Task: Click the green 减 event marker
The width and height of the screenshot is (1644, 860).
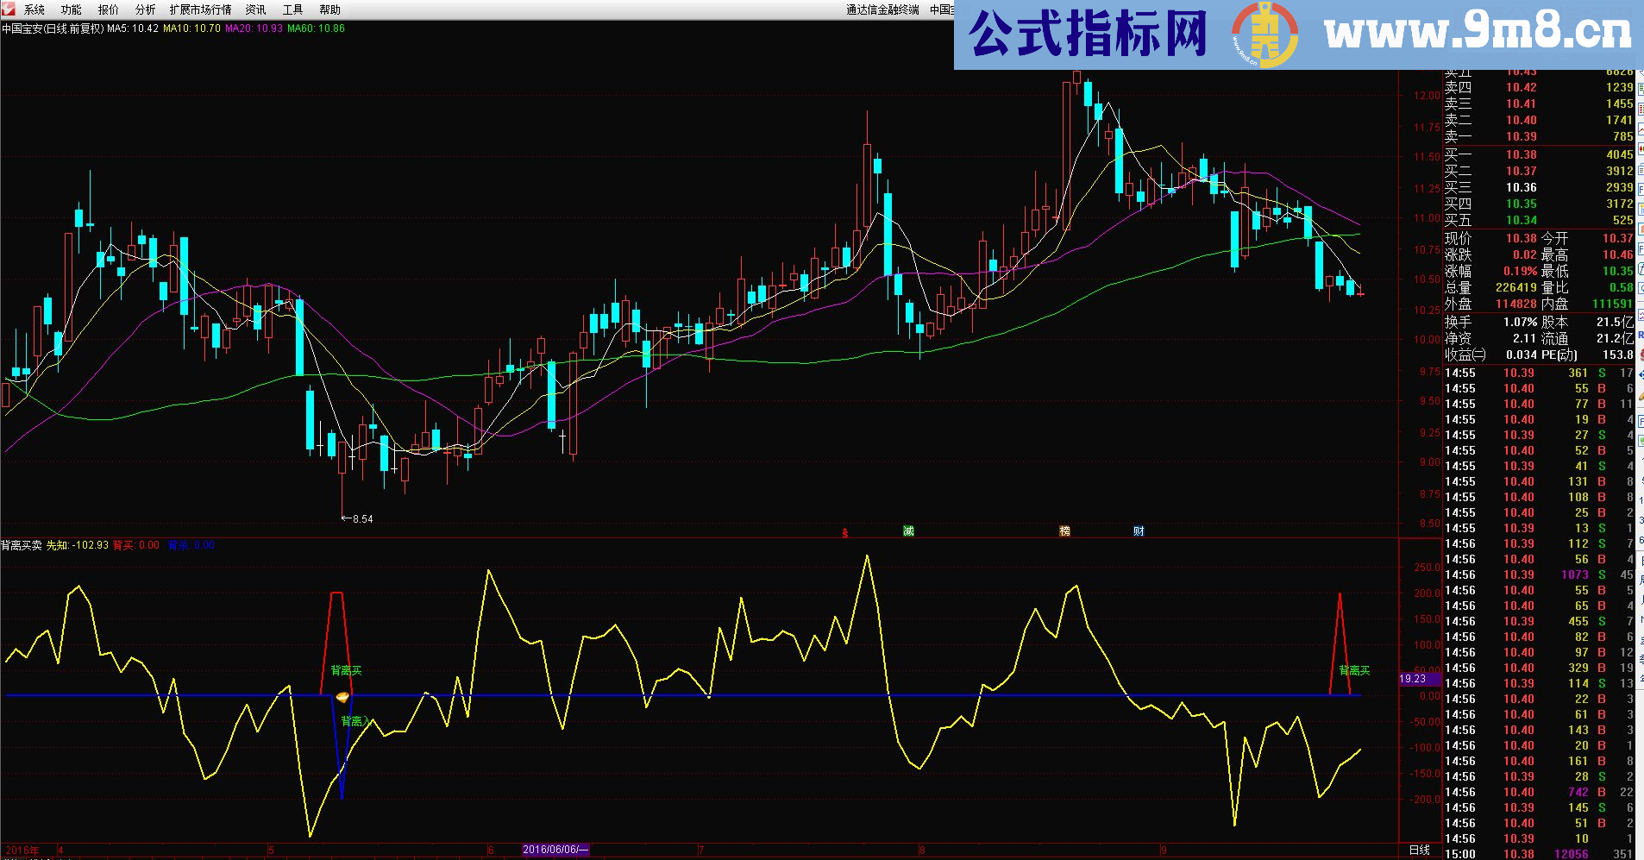Action: [908, 531]
